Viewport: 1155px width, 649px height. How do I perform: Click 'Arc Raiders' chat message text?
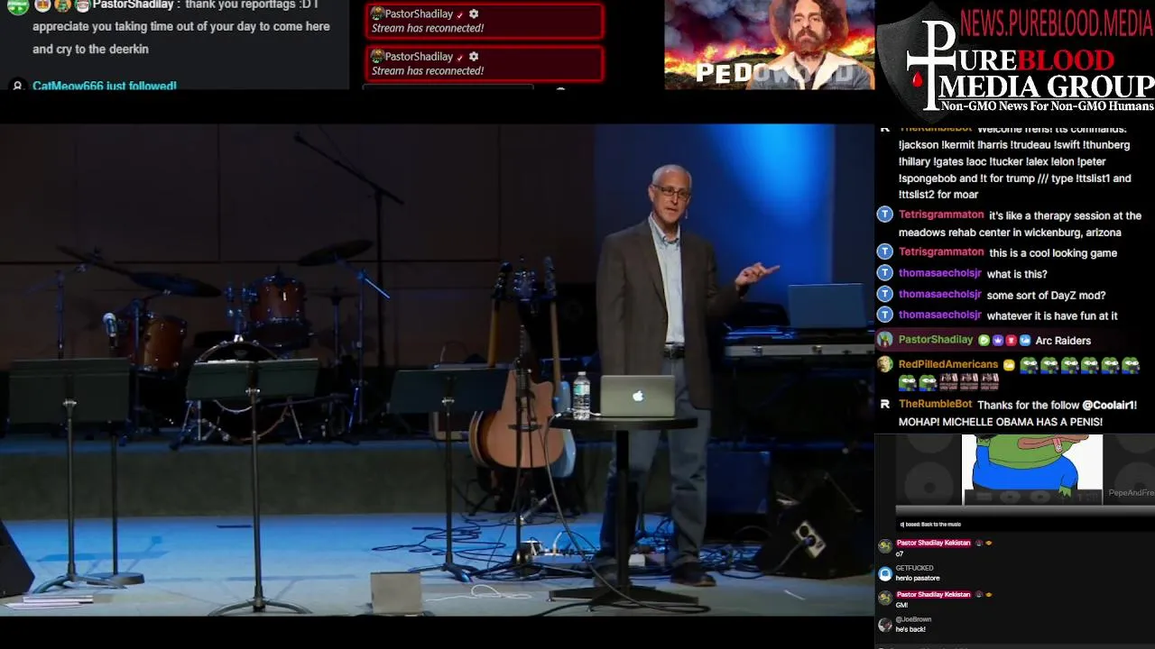click(1063, 340)
